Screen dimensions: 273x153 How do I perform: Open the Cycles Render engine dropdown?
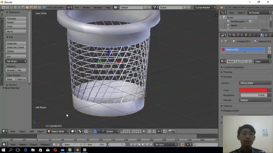(x=205, y=8)
